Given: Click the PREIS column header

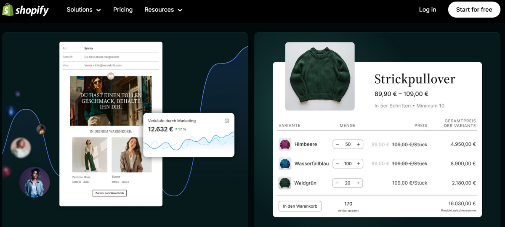Looking at the screenshot, I should (x=420, y=125).
